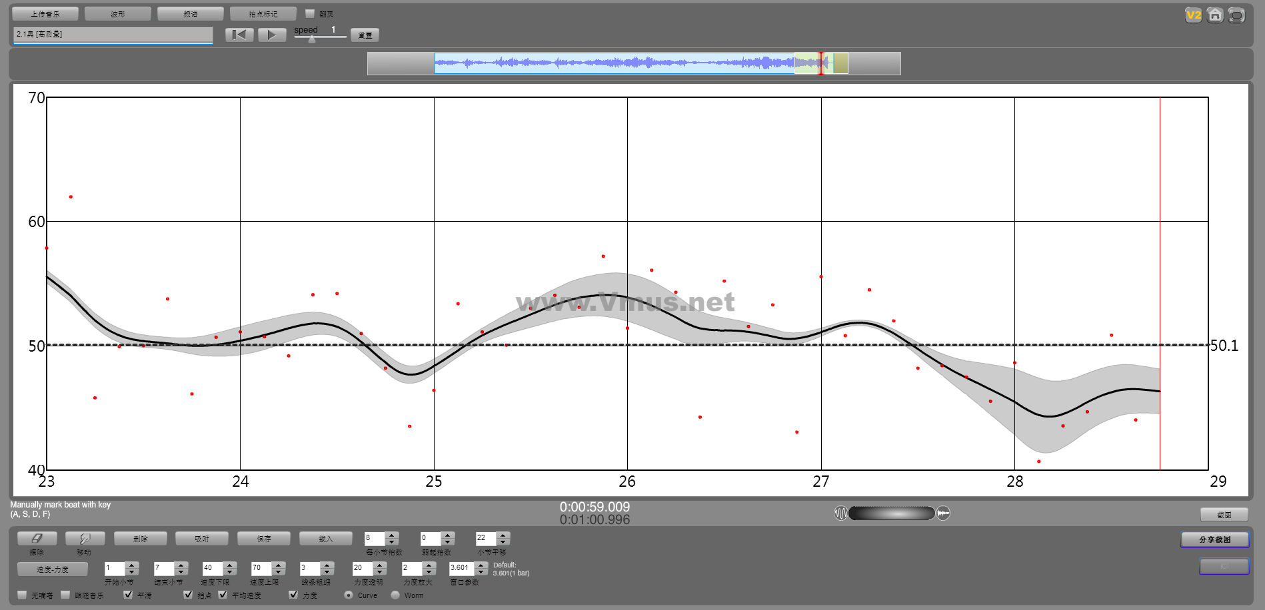Viewport: 1265px width, 610px height.
Task: Open the 波形 waveform view
Action: (x=118, y=14)
